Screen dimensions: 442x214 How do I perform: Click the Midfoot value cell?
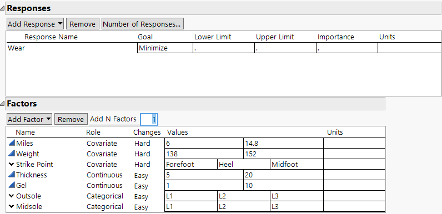pyautogui.click(x=297, y=165)
